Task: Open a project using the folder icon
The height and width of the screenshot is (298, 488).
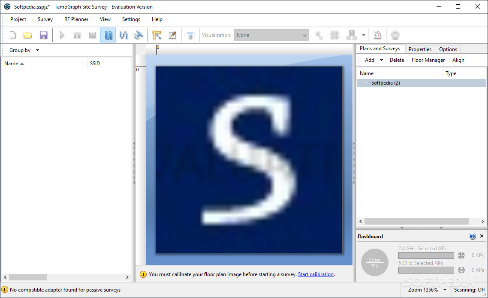Action: (x=28, y=35)
